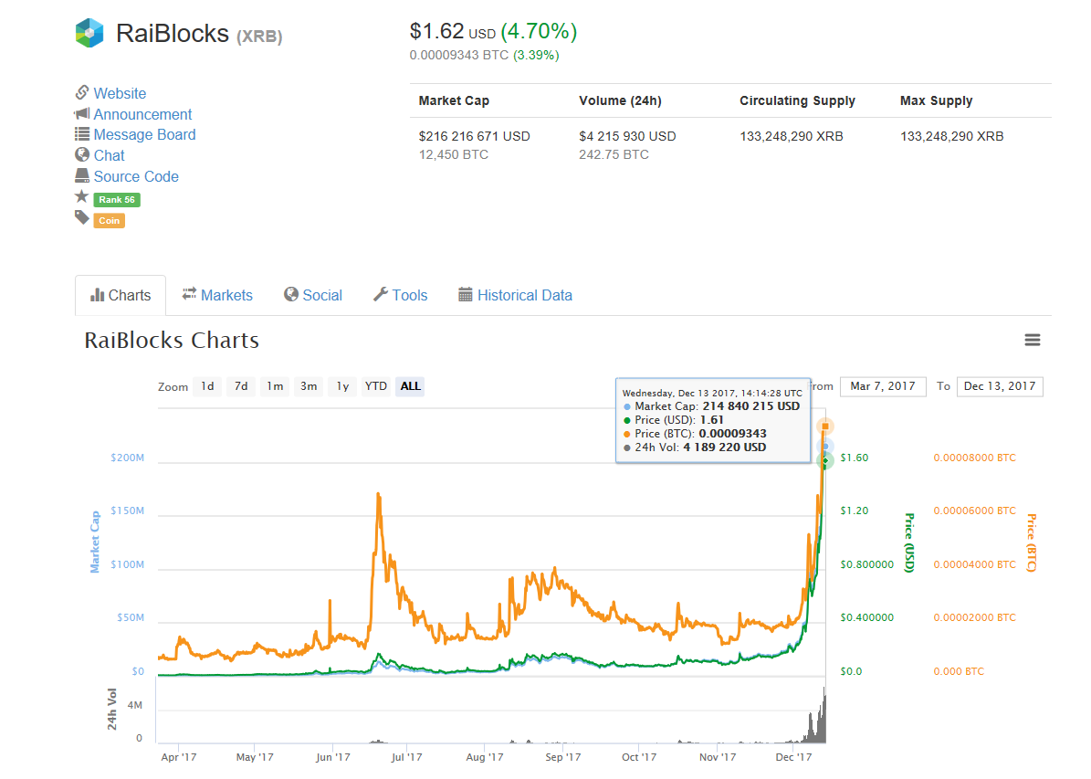The image size is (1091, 779).
Task: Switch to the Historical Data tab
Action: tap(515, 295)
